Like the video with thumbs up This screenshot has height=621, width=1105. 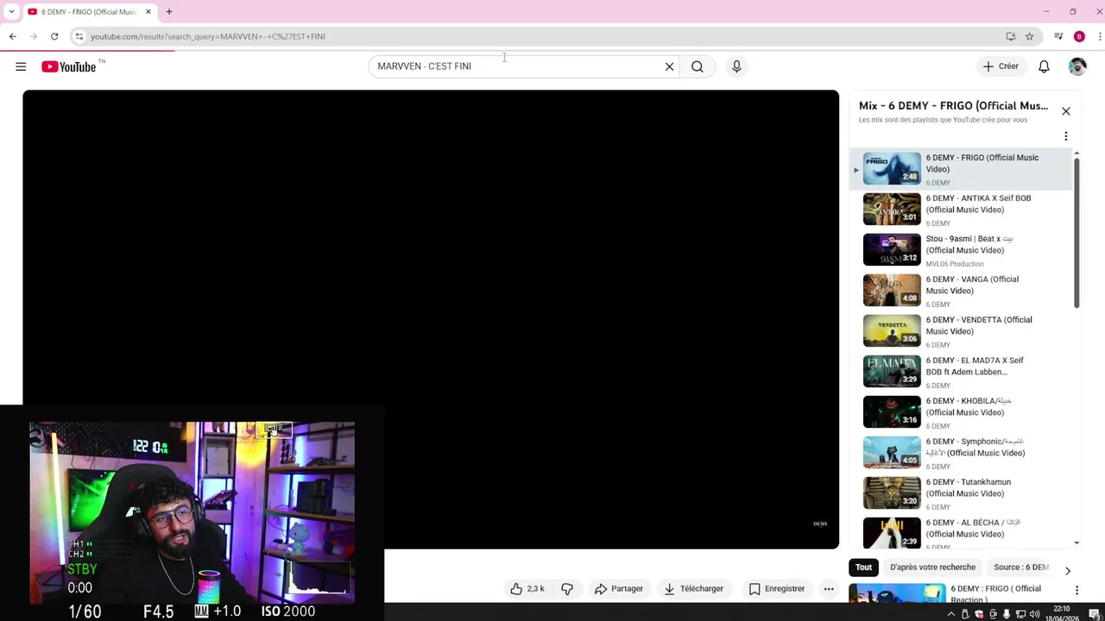(527, 589)
